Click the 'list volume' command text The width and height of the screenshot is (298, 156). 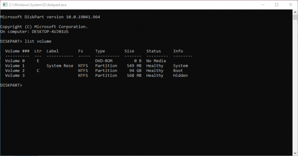pyautogui.click(x=38, y=41)
